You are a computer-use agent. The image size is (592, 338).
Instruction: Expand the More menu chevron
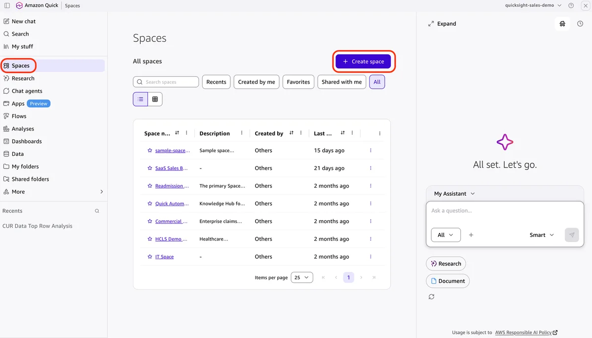102,192
